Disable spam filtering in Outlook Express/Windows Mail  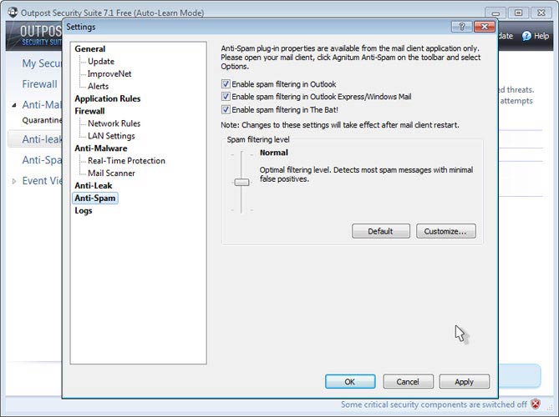[x=226, y=97]
